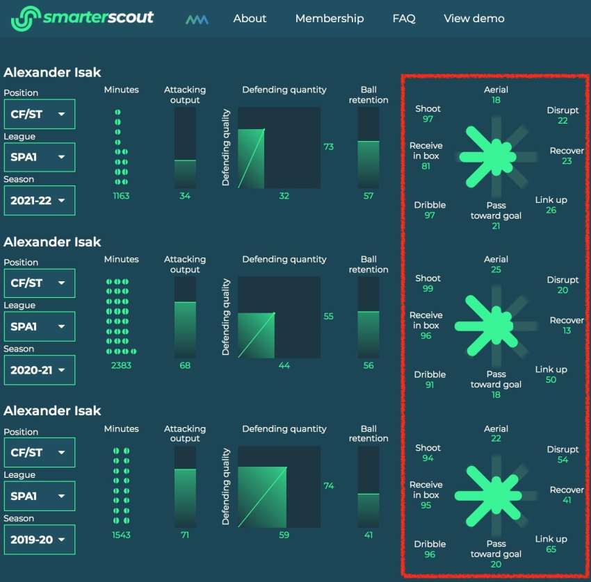Click Aerial value 18
The image size is (591, 582).
pos(496,100)
